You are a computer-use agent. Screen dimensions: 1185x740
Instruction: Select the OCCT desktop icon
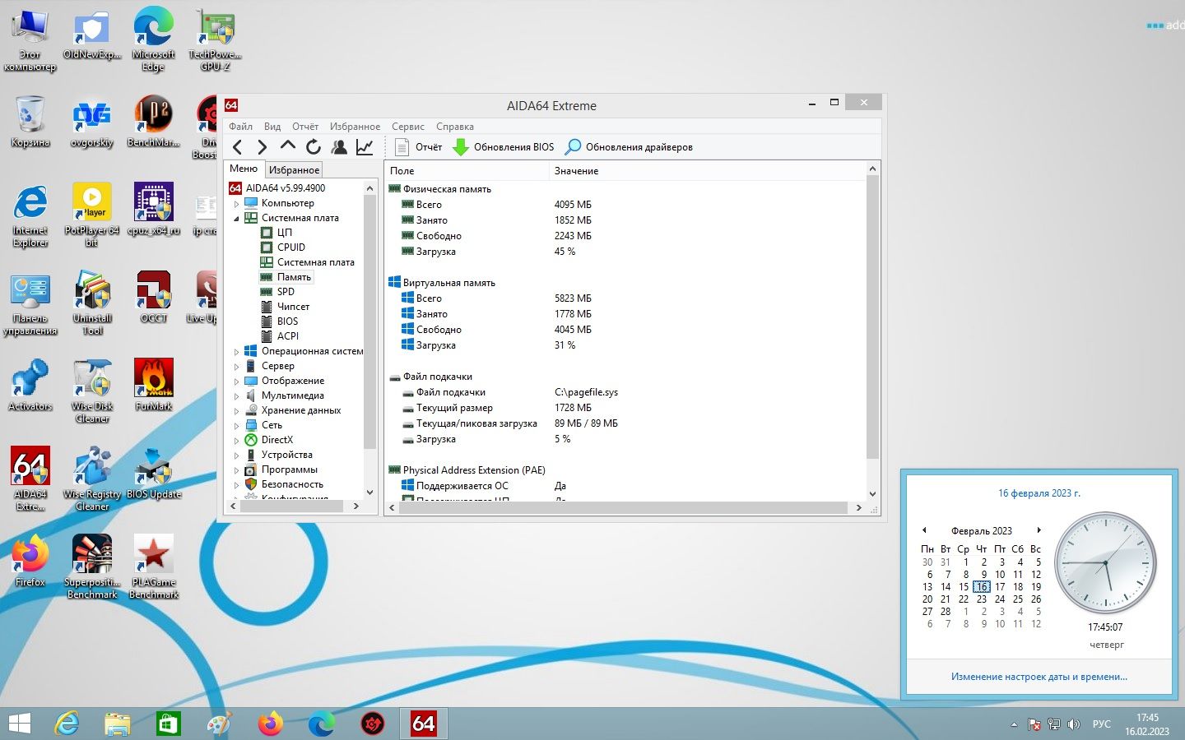[x=154, y=297]
